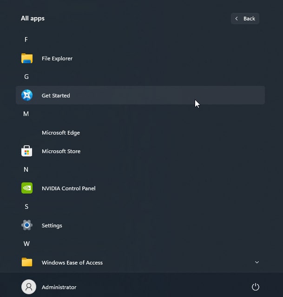This screenshot has width=283, height=297.
Task: Go Back to pinned apps
Action: [245, 19]
